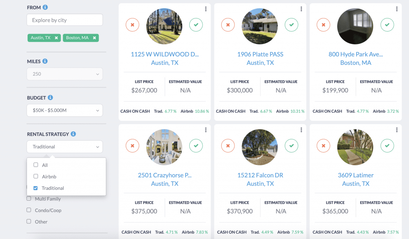Open options menu on 15212 Falcon DR card
The height and width of the screenshot is (239, 409).
click(x=301, y=130)
